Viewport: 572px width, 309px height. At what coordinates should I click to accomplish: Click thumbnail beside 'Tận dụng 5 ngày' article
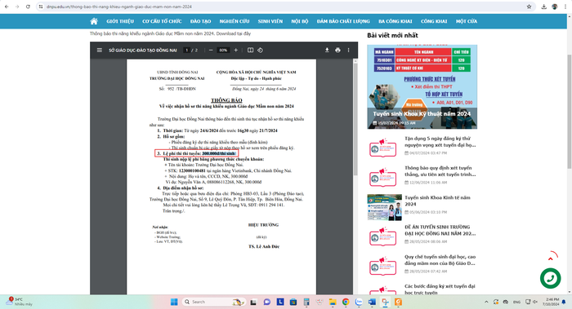tap(383, 148)
